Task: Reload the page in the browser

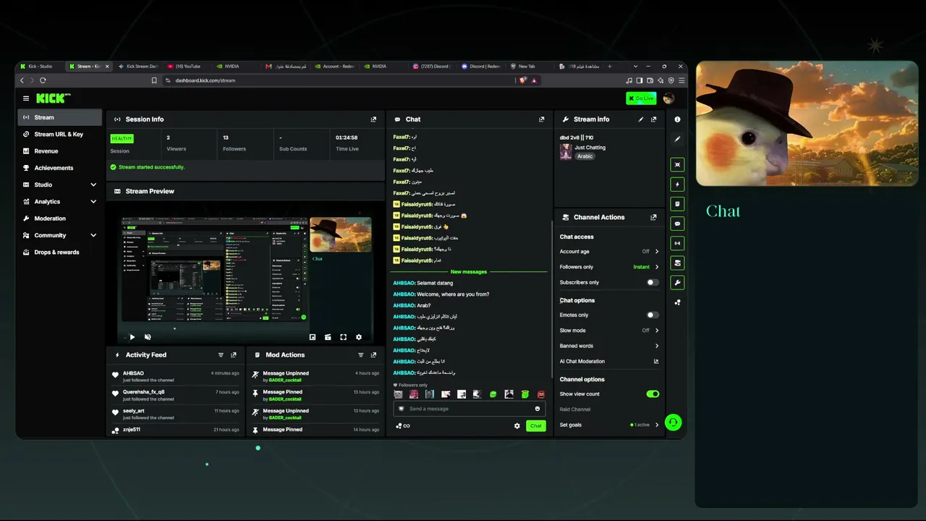Action: (43, 80)
